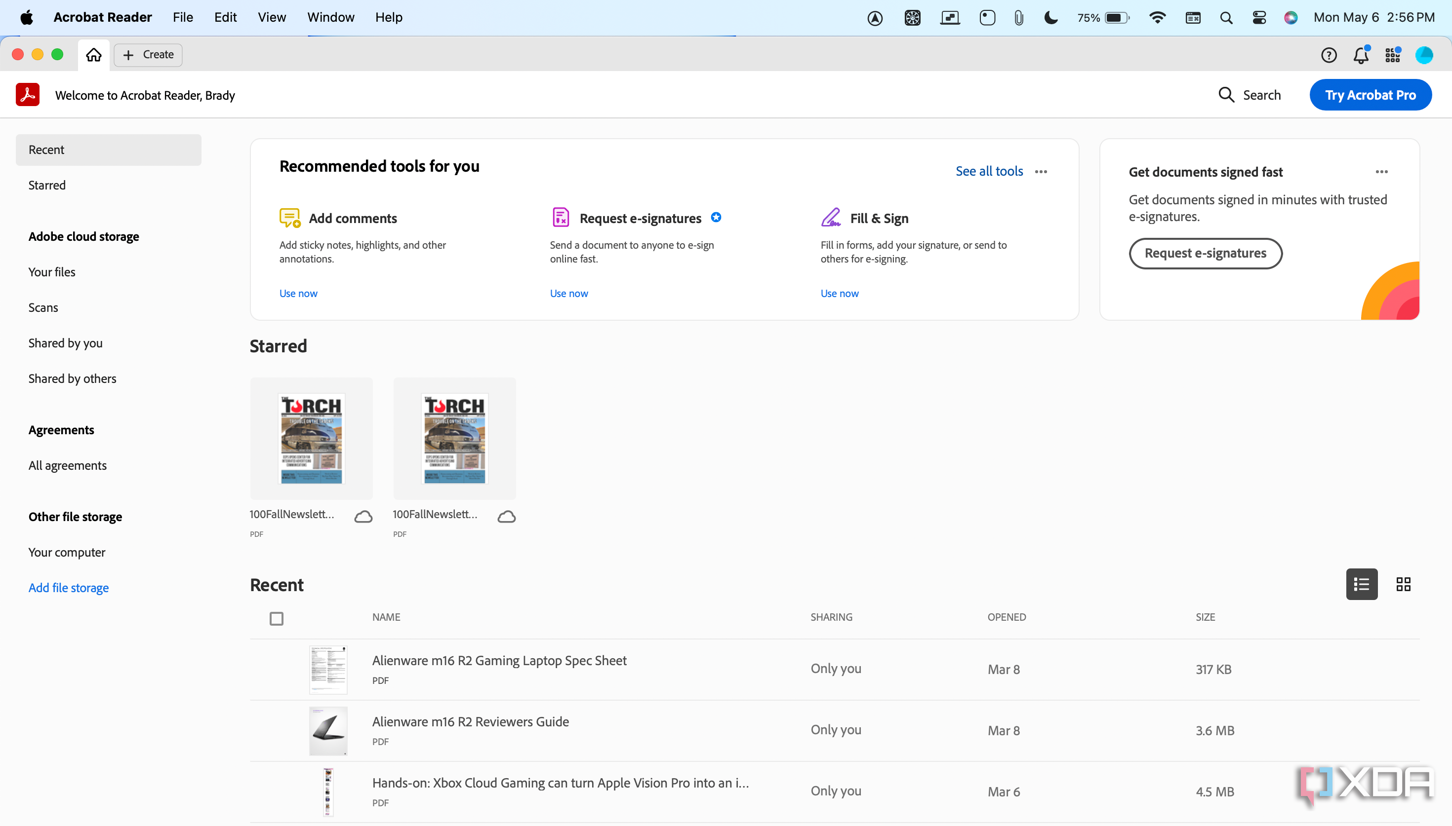Open the Adobe apps grid icon
Screen dimensions: 1452x826
1392,55
